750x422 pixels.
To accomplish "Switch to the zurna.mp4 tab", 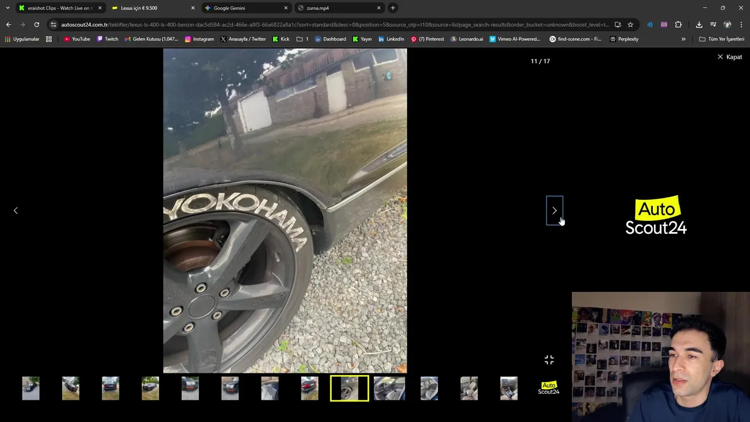I will point(339,8).
